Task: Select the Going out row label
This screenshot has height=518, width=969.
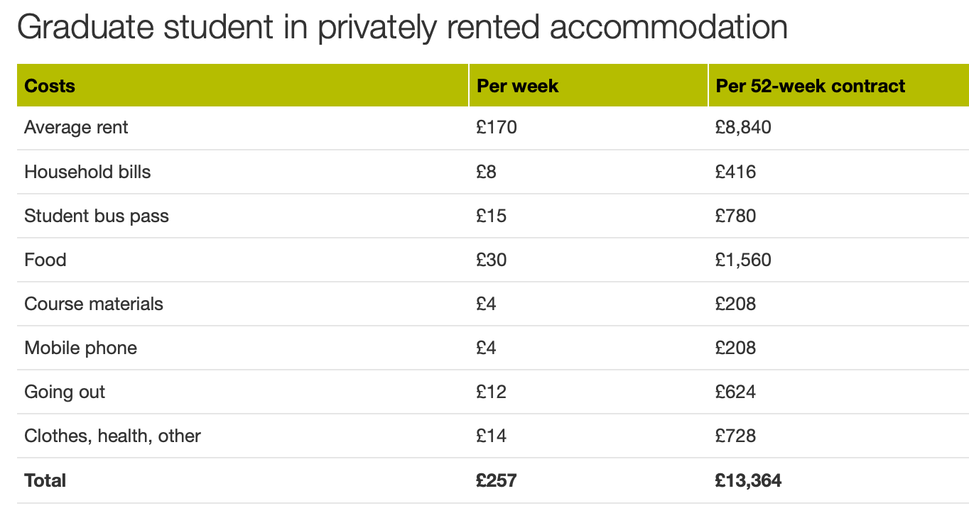Action: 65,392
